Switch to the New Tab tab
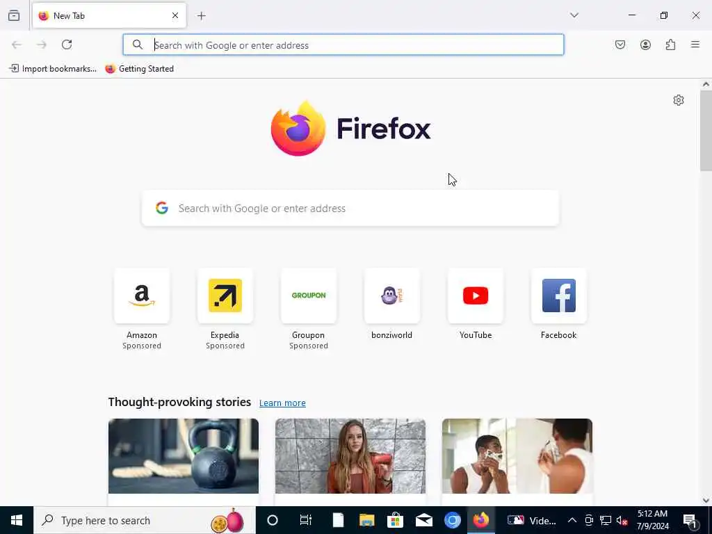 (x=109, y=15)
